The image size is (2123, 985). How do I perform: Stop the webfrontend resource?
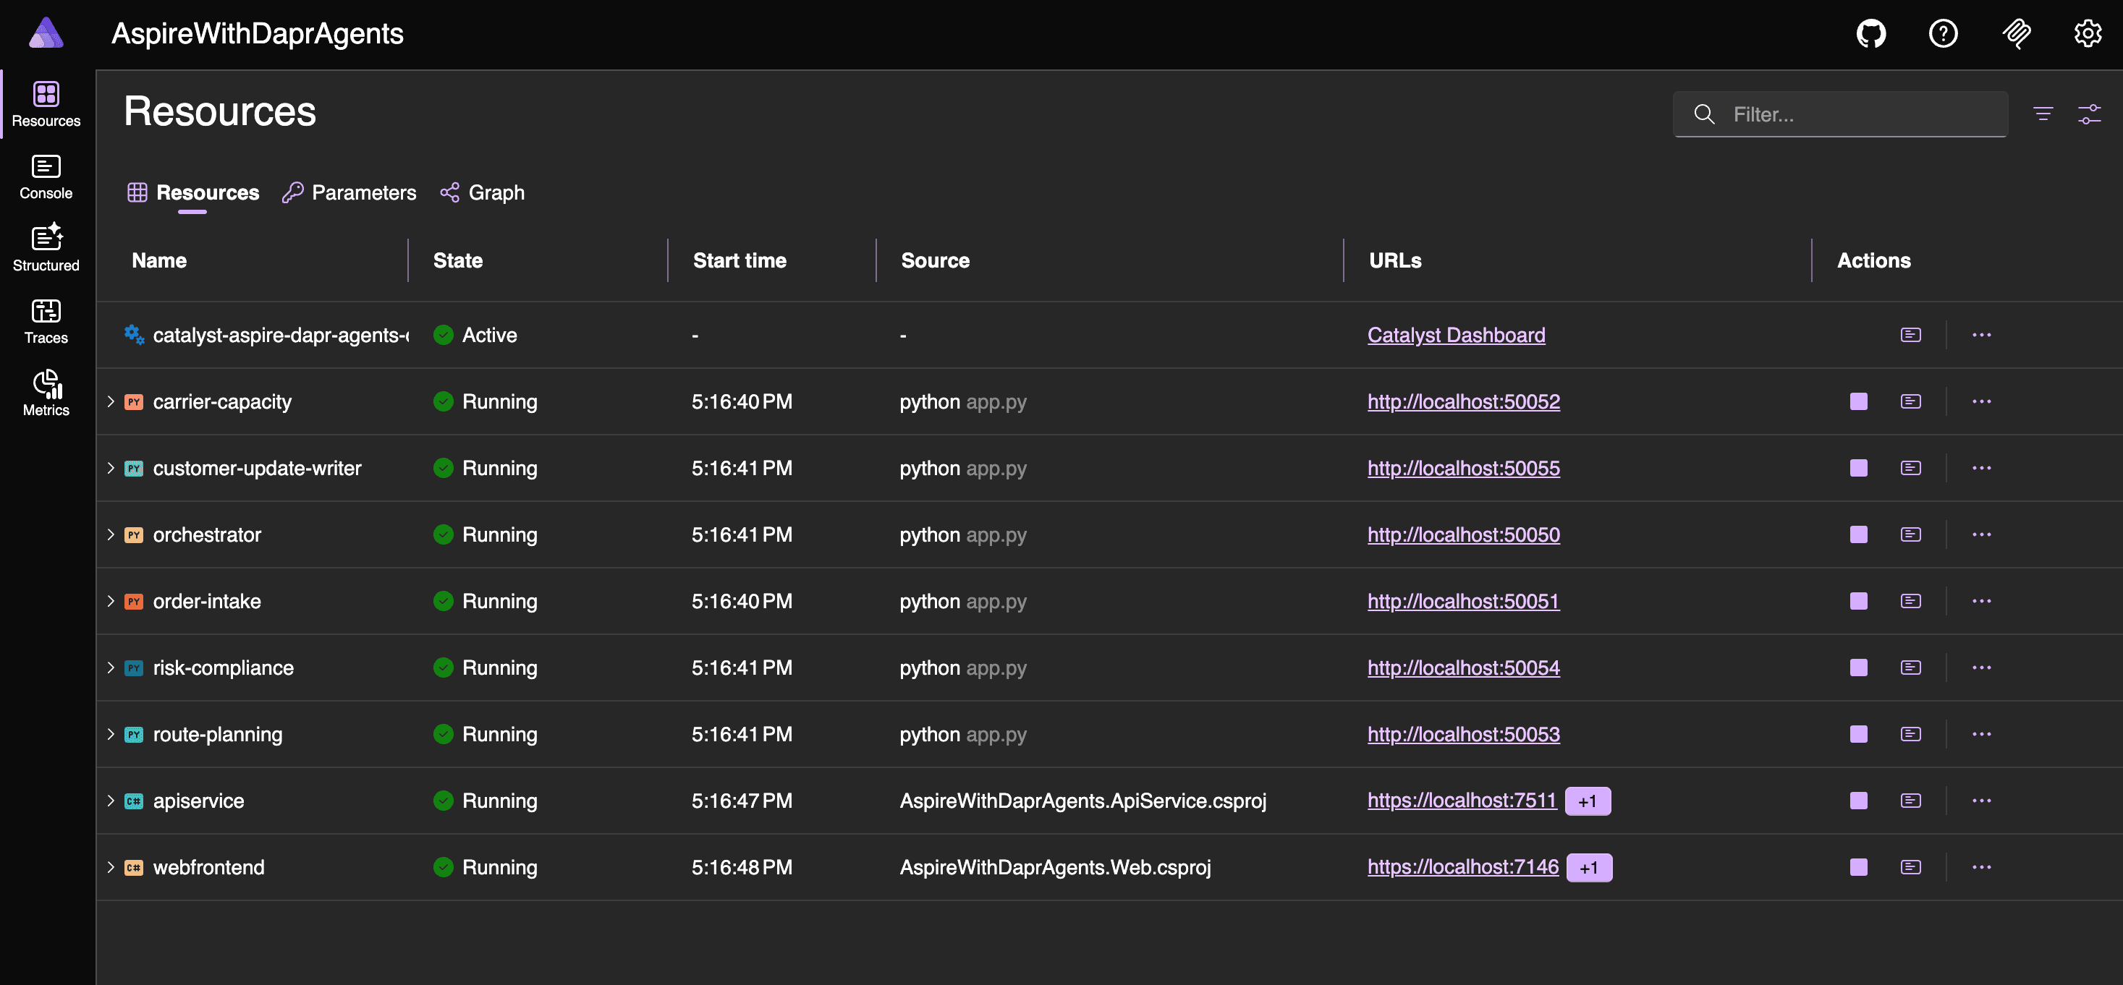pyautogui.click(x=1858, y=867)
